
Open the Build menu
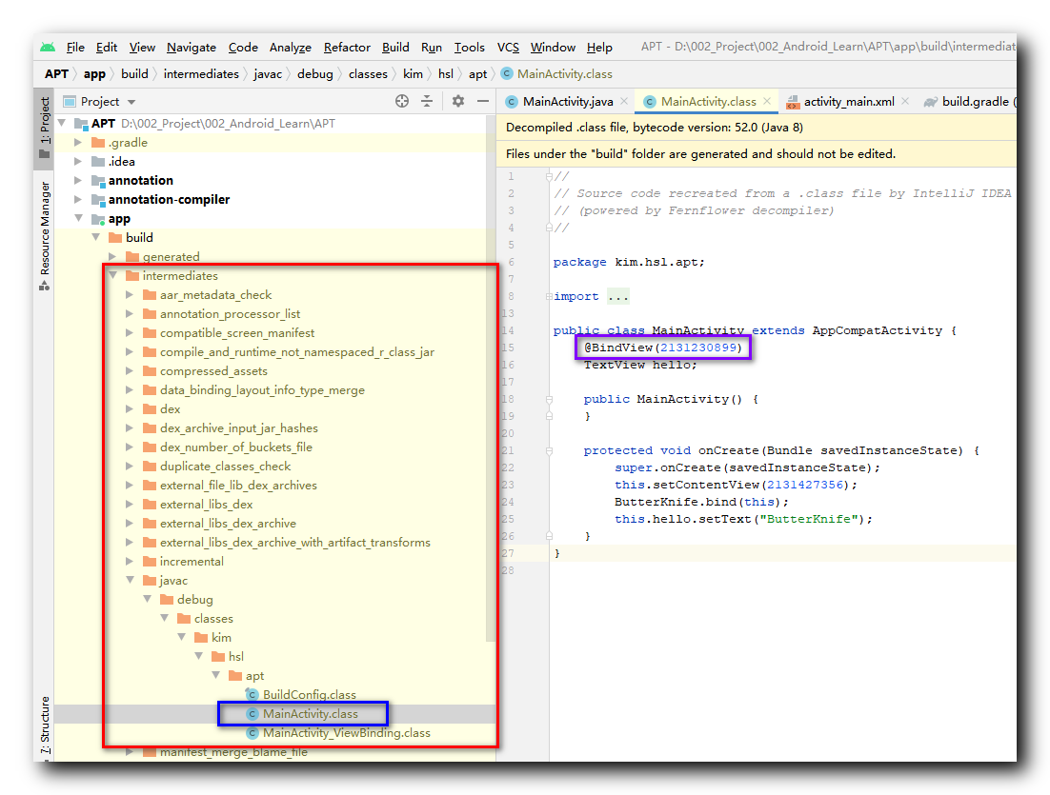395,48
